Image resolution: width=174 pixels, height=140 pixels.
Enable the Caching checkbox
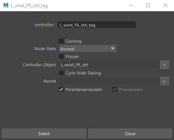pos(61,41)
